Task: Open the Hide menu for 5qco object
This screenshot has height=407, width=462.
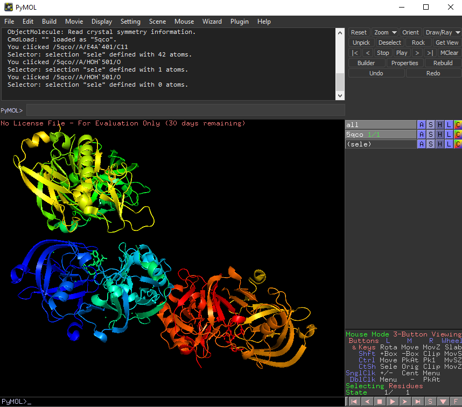Action: click(439, 135)
